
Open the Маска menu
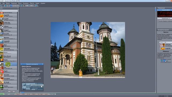click(x=20, y=3)
